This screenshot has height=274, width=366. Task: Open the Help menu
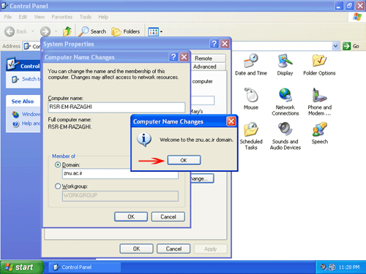coord(103,17)
